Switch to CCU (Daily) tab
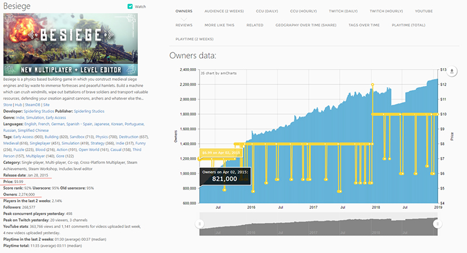This screenshot has height=253, width=467. (267, 11)
